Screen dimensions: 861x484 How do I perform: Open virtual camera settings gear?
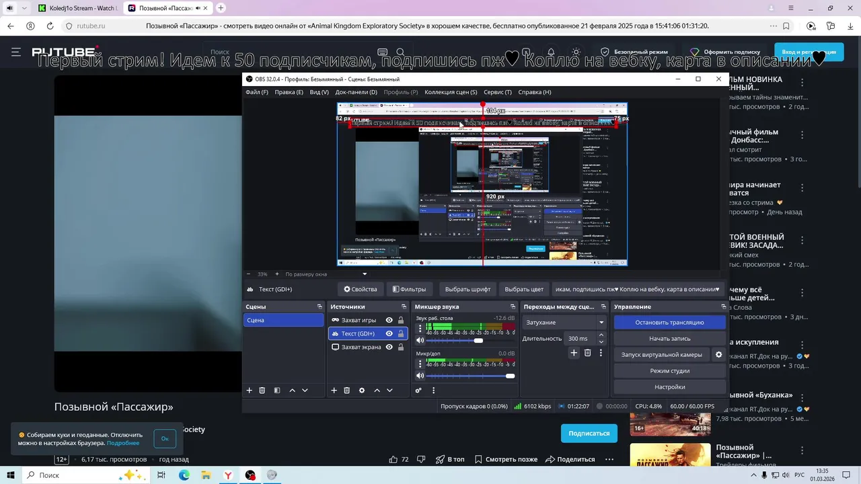[718, 355]
